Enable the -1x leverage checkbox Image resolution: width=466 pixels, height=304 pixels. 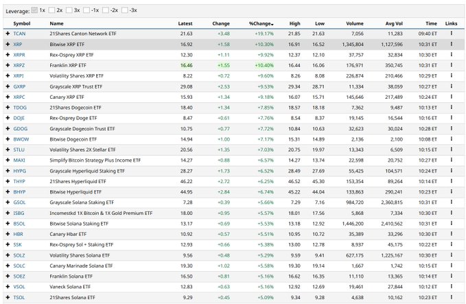pos(86,10)
